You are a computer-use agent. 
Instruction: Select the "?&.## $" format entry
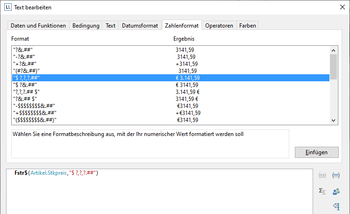click(29, 99)
